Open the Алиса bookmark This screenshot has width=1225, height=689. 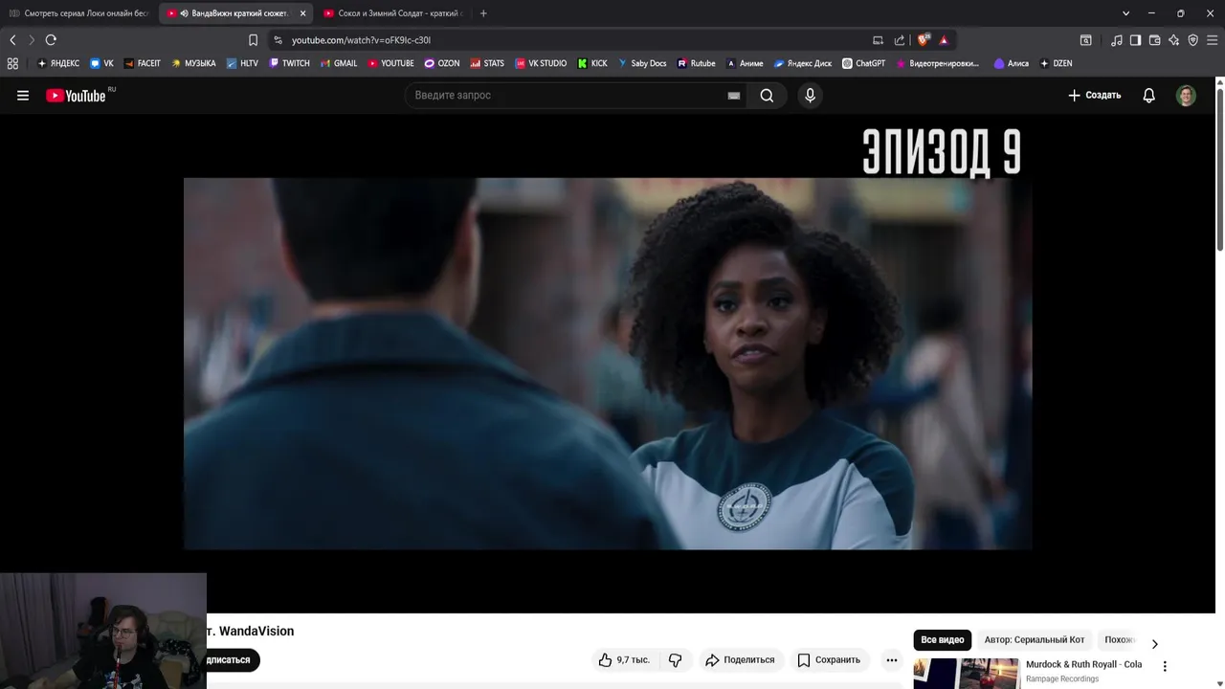coord(1012,63)
